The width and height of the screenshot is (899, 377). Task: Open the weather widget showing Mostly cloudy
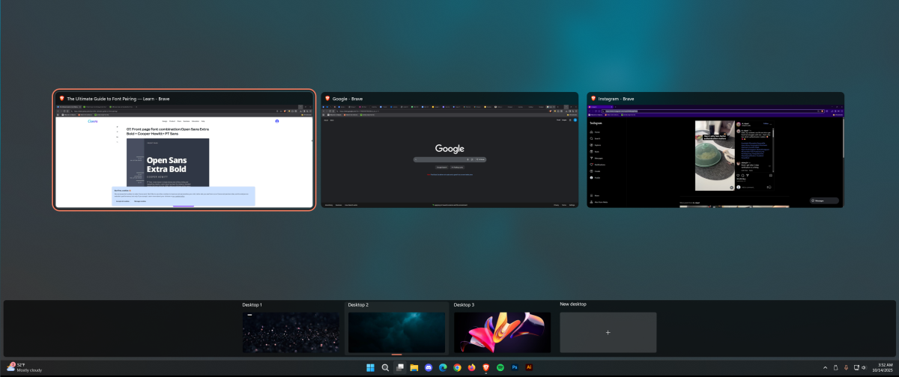(x=24, y=367)
